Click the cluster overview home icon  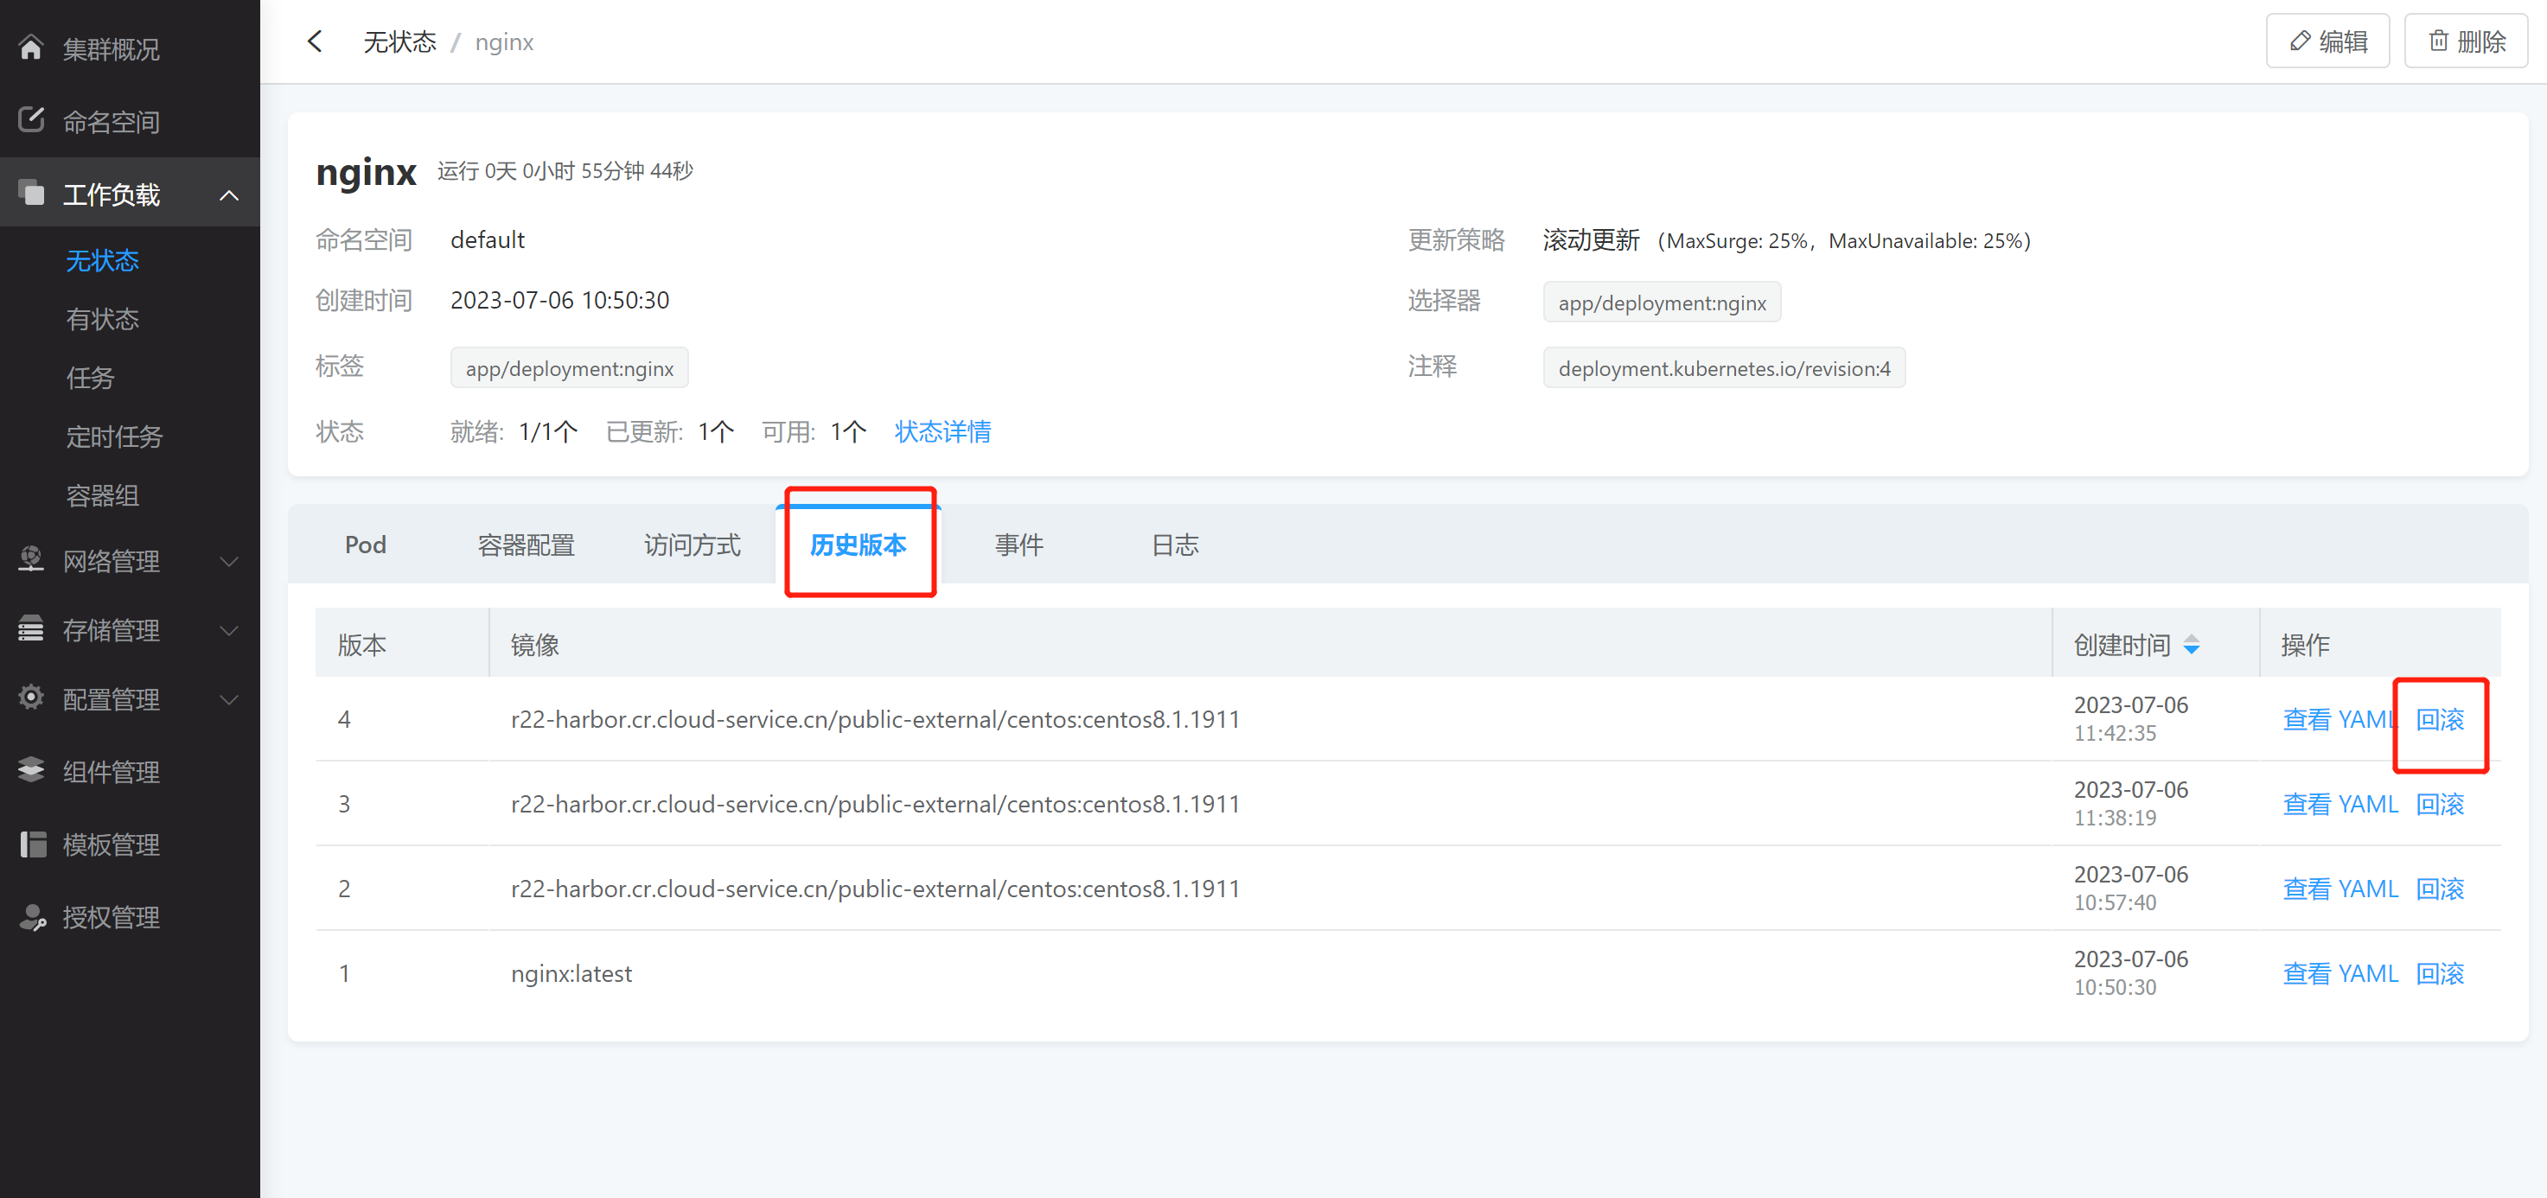coord(30,48)
